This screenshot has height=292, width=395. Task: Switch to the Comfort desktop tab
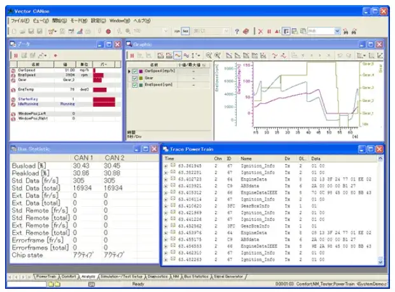(x=69, y=277)
